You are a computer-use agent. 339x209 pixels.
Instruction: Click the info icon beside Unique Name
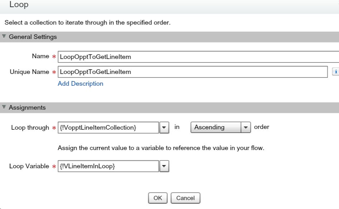click(336, 72)
